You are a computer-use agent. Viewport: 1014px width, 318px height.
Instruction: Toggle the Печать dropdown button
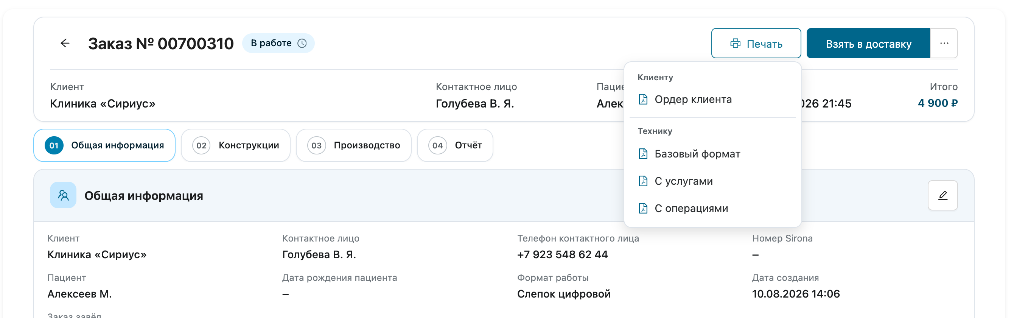point(756,43)
